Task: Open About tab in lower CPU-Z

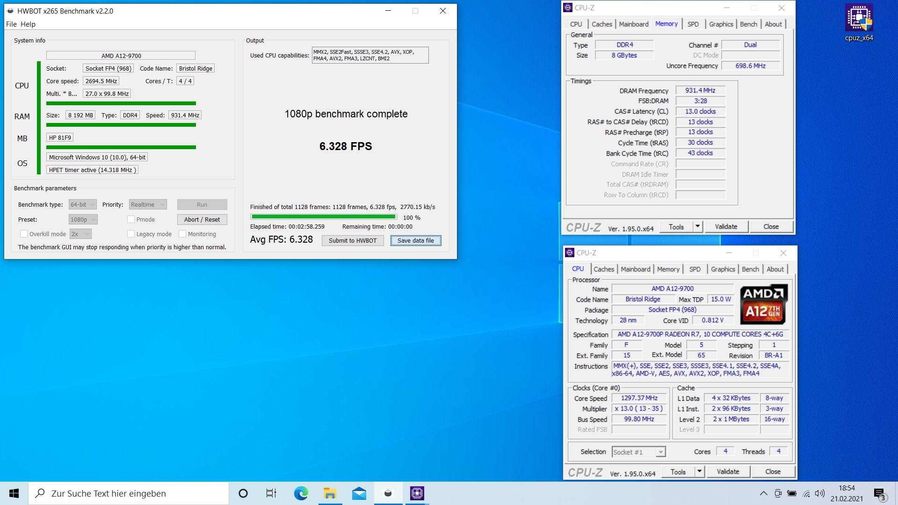Action: [775, 269]
